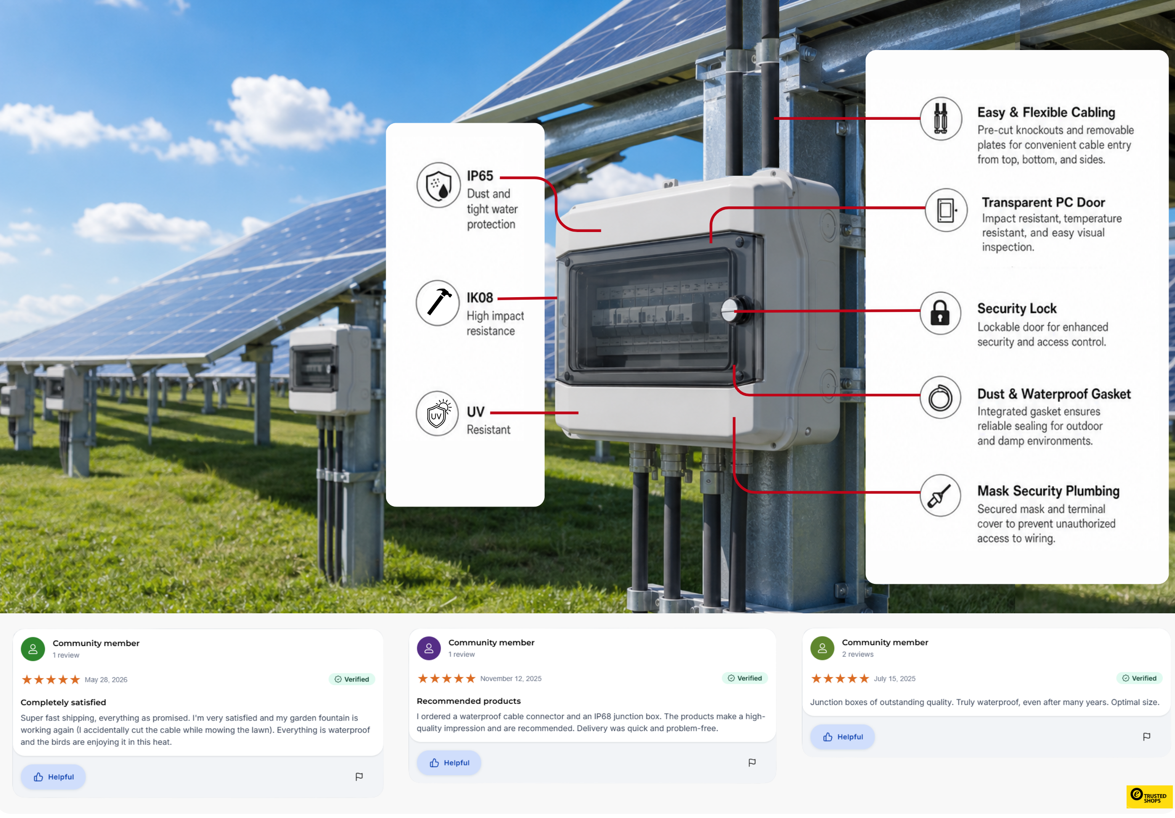Click 'Lockable door for enhanced security' description

pos(1043,335)
